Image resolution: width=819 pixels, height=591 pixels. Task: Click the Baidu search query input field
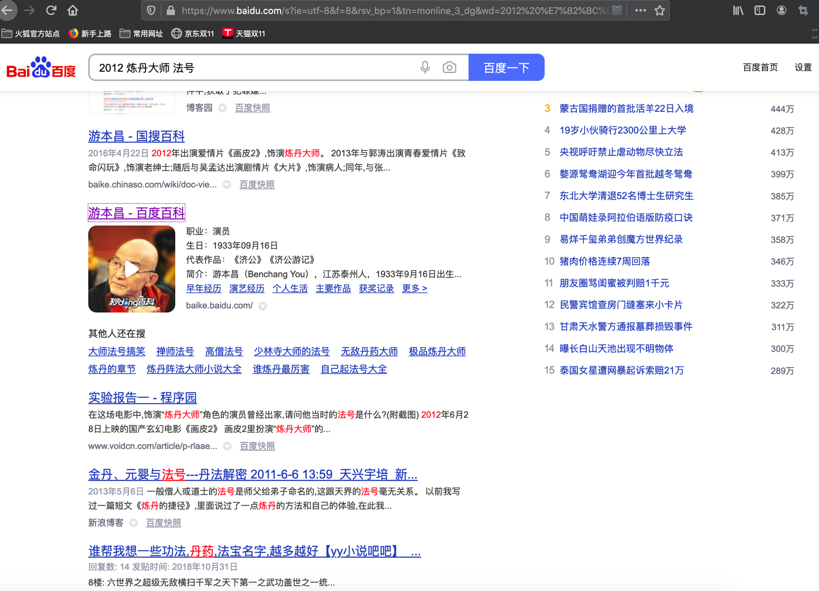click(x=256, y=68)
